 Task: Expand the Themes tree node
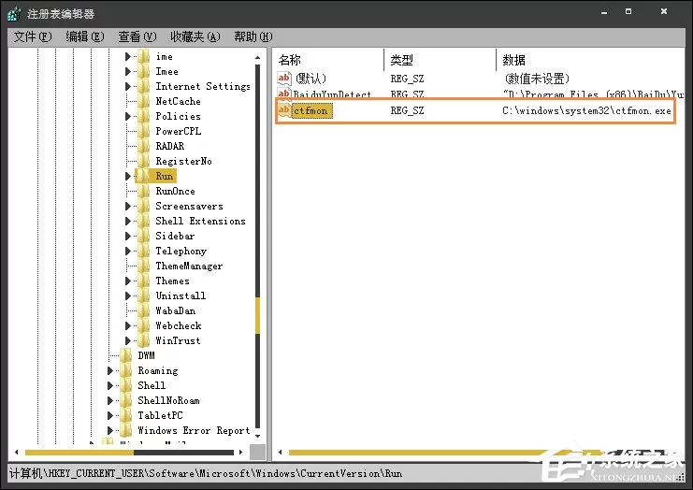128,281
